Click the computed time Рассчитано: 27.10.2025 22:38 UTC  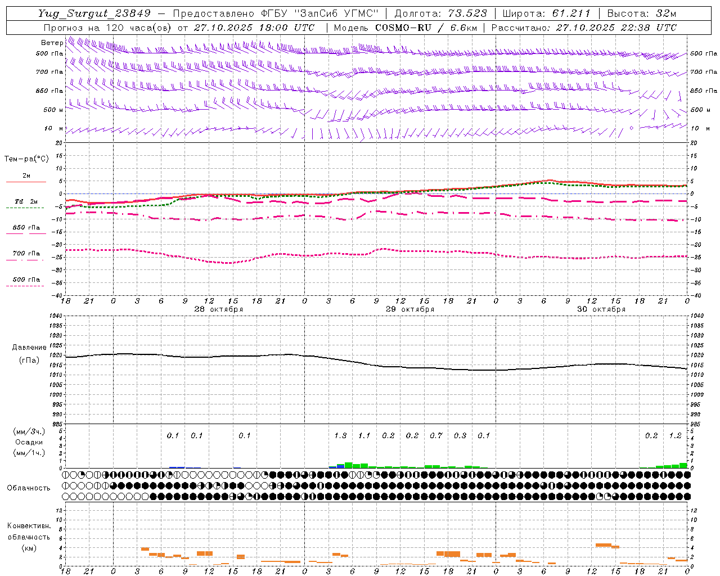tap(584, 28)
